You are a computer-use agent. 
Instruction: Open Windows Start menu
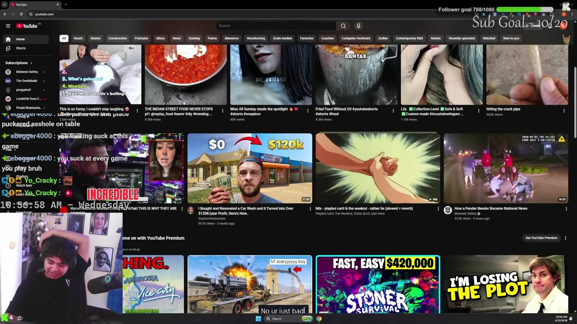pos(258,319)
